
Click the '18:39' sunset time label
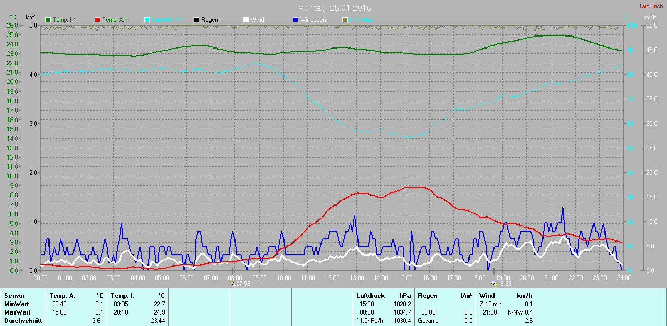504,284
